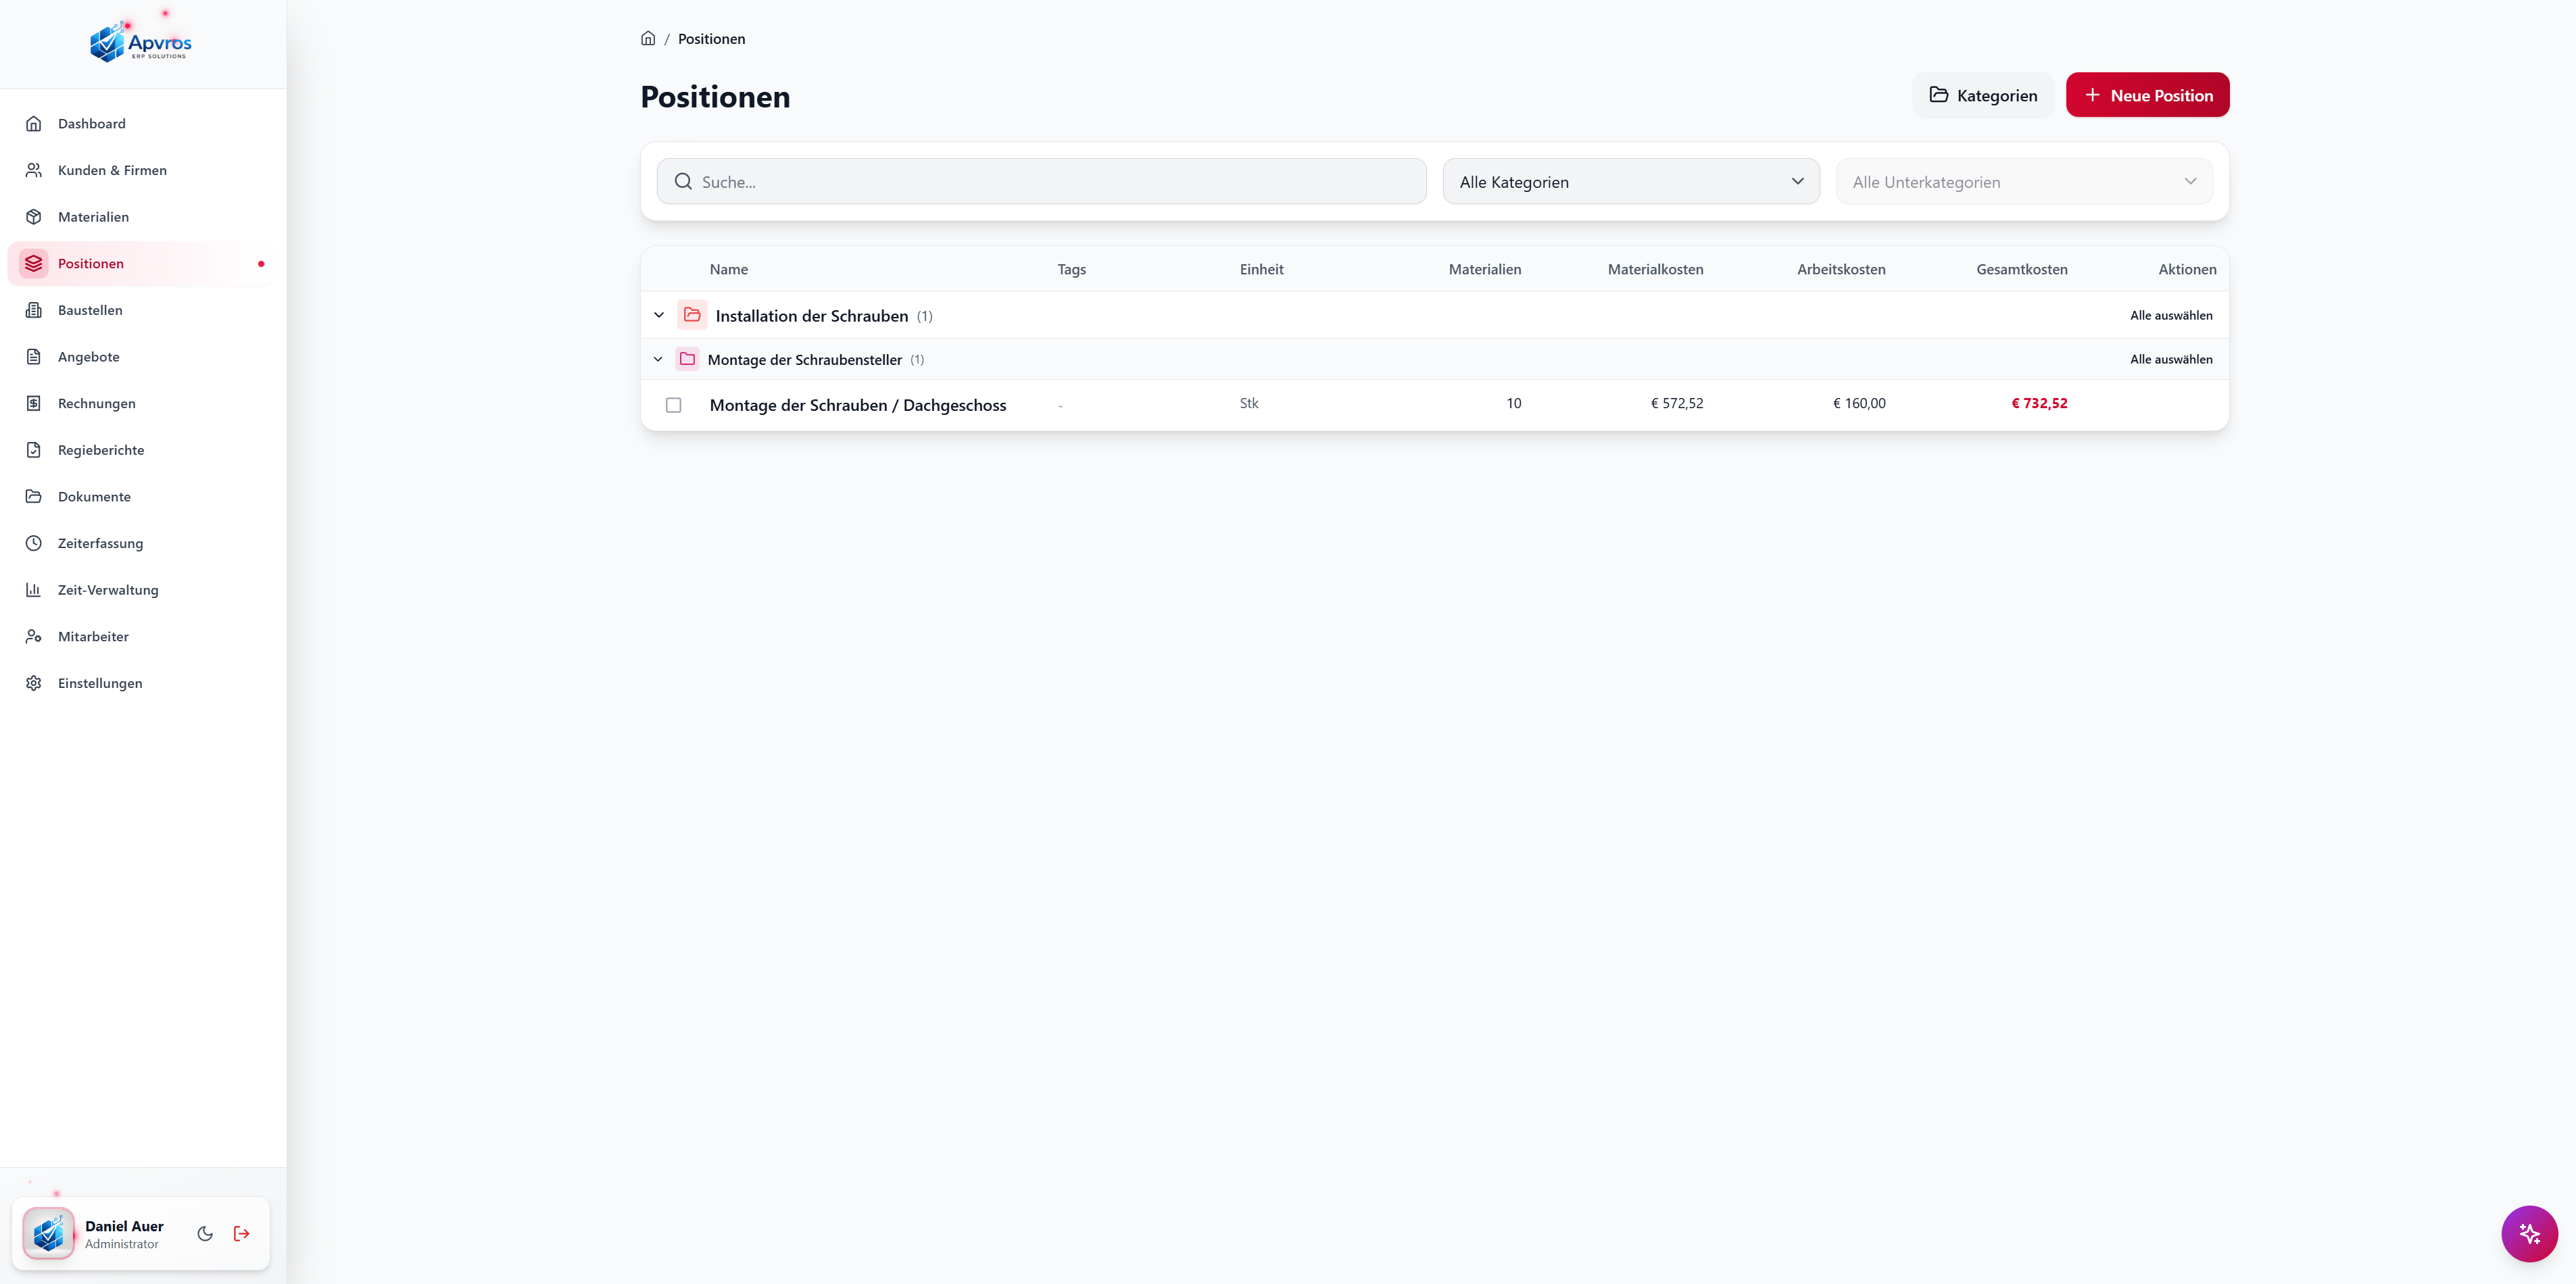
Task: Open the Alle Unterkategorien dropdown
Action: coord(2023,182)
